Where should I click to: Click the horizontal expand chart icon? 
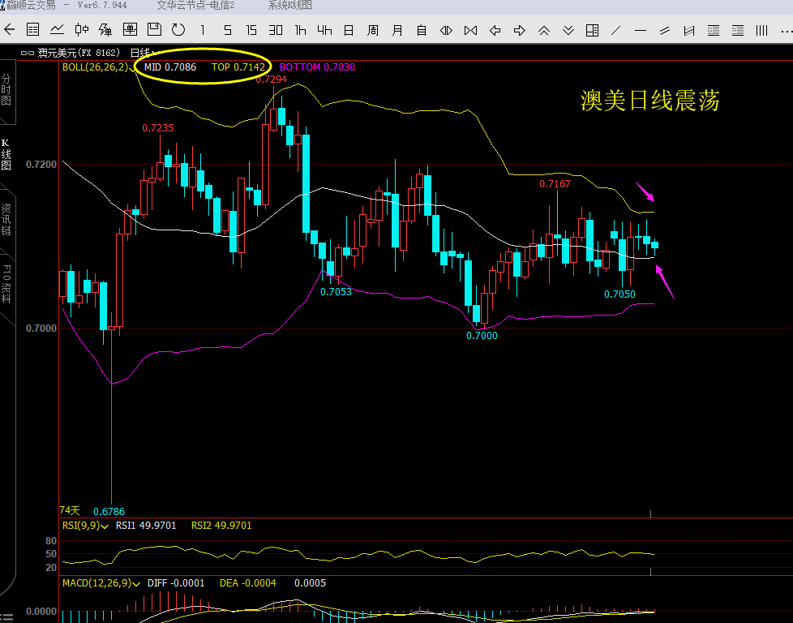click(x=446, y=30)
